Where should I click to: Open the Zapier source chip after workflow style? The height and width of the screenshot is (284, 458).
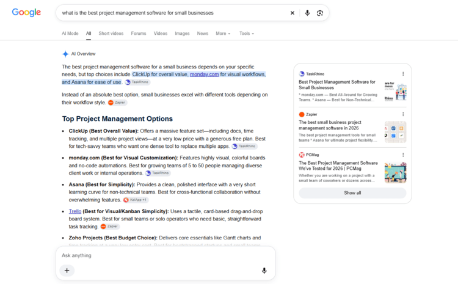[117, 103]
